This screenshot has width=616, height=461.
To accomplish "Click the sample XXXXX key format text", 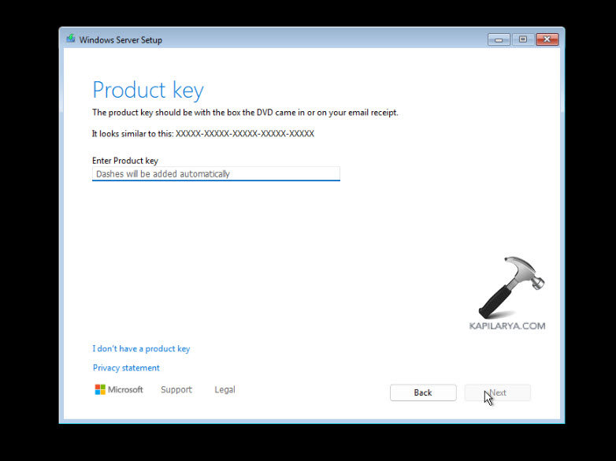I will (245, 134).
